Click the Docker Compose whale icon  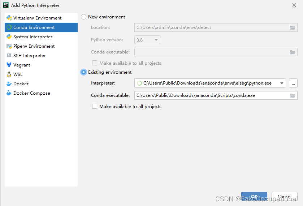tap(9, 93)
